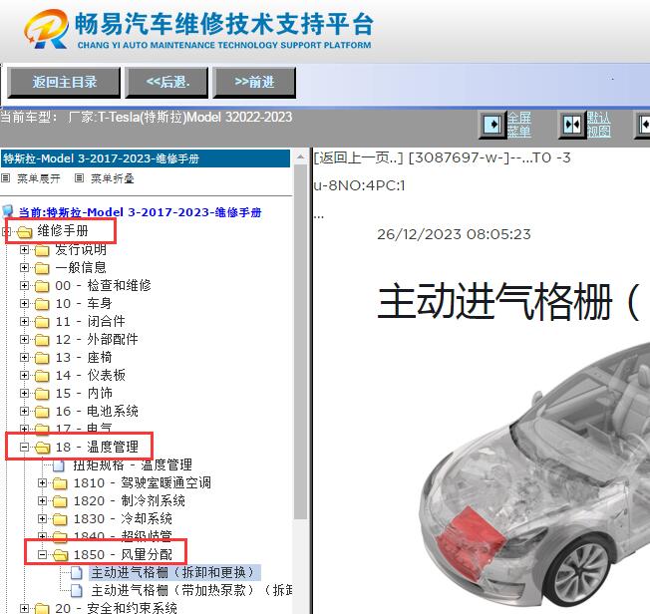This screenshot has height=614, width=650.
Task: Expand 1810 - 驾驶室暖通空调 node
Action: point(42,482)
